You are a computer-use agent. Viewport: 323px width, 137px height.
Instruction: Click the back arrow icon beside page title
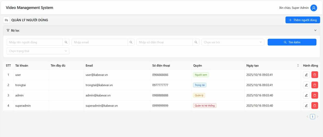point(6,20)
